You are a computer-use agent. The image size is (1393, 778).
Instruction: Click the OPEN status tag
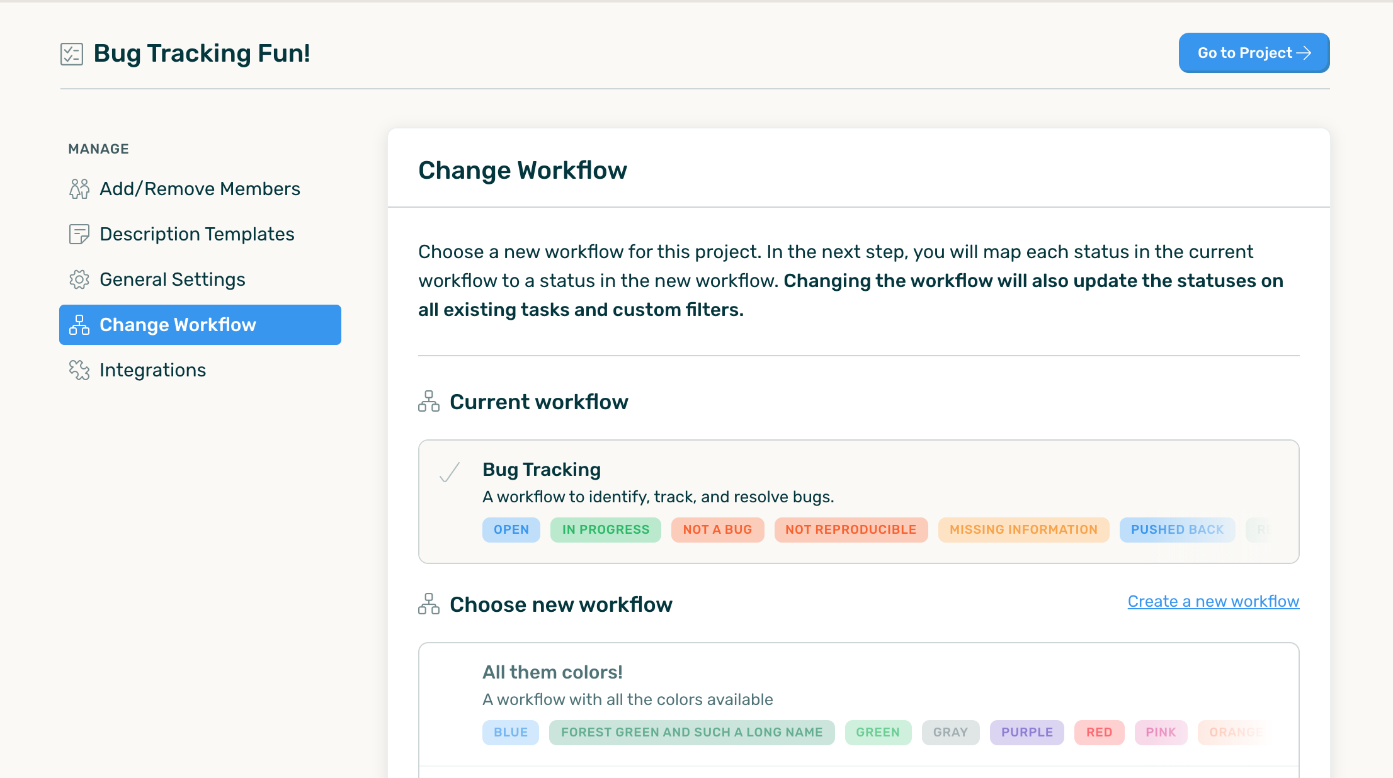[x=511, y=529]
